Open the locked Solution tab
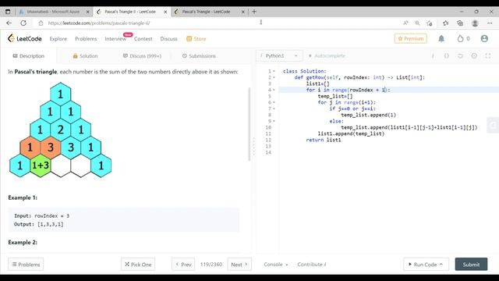Viewport: 499px width, 281px height. [85, 56]
